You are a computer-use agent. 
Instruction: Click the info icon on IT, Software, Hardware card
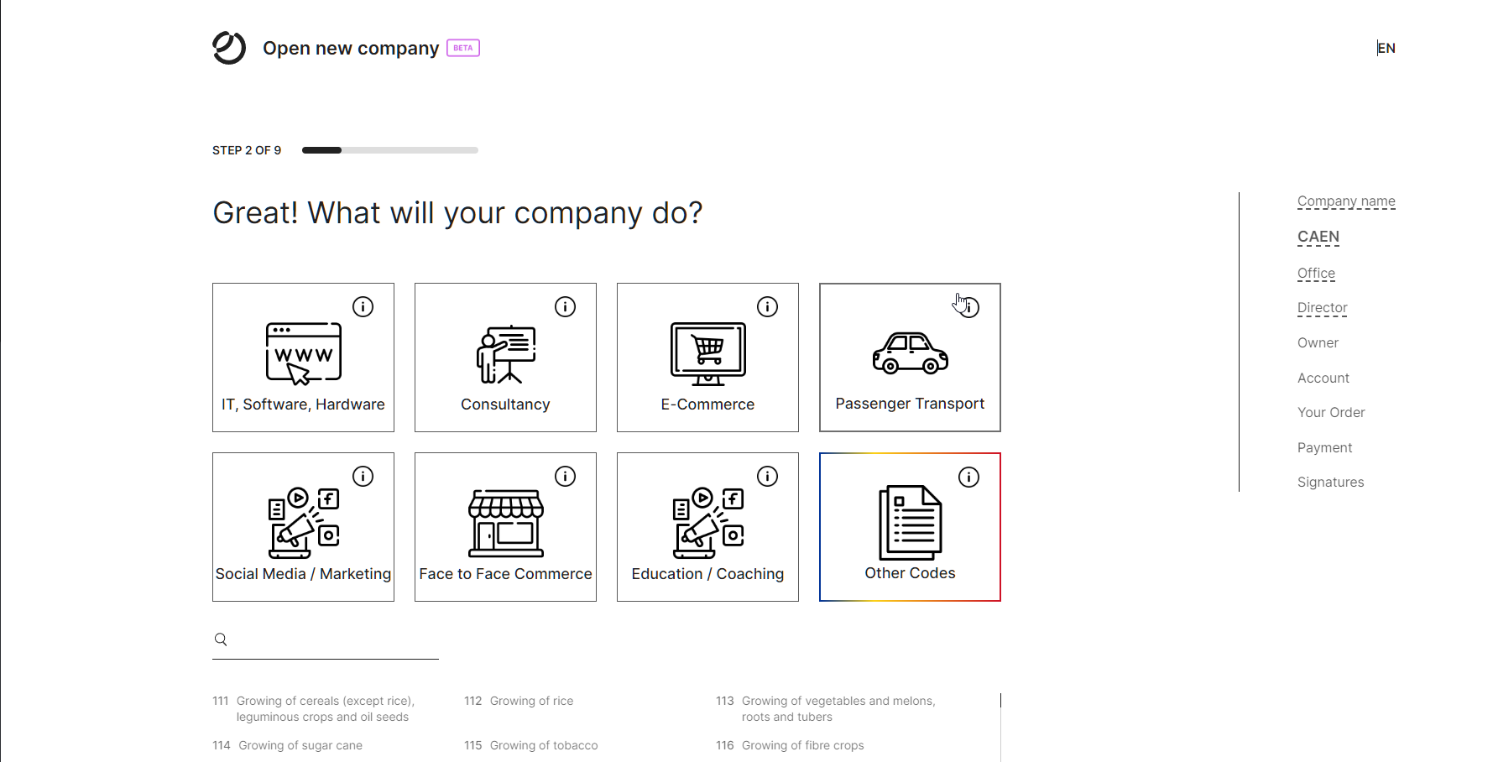coord(363,307)
